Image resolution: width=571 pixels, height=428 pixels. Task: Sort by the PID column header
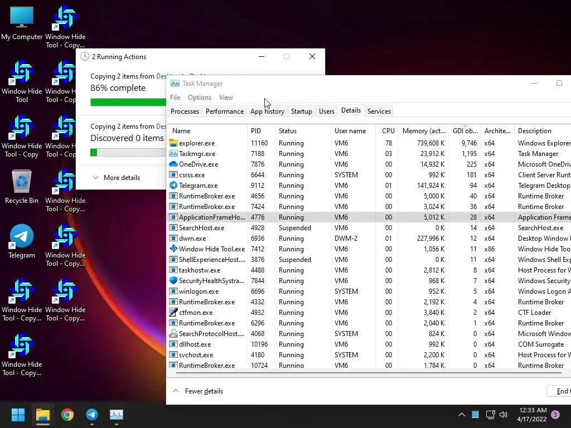coord(261,130)
